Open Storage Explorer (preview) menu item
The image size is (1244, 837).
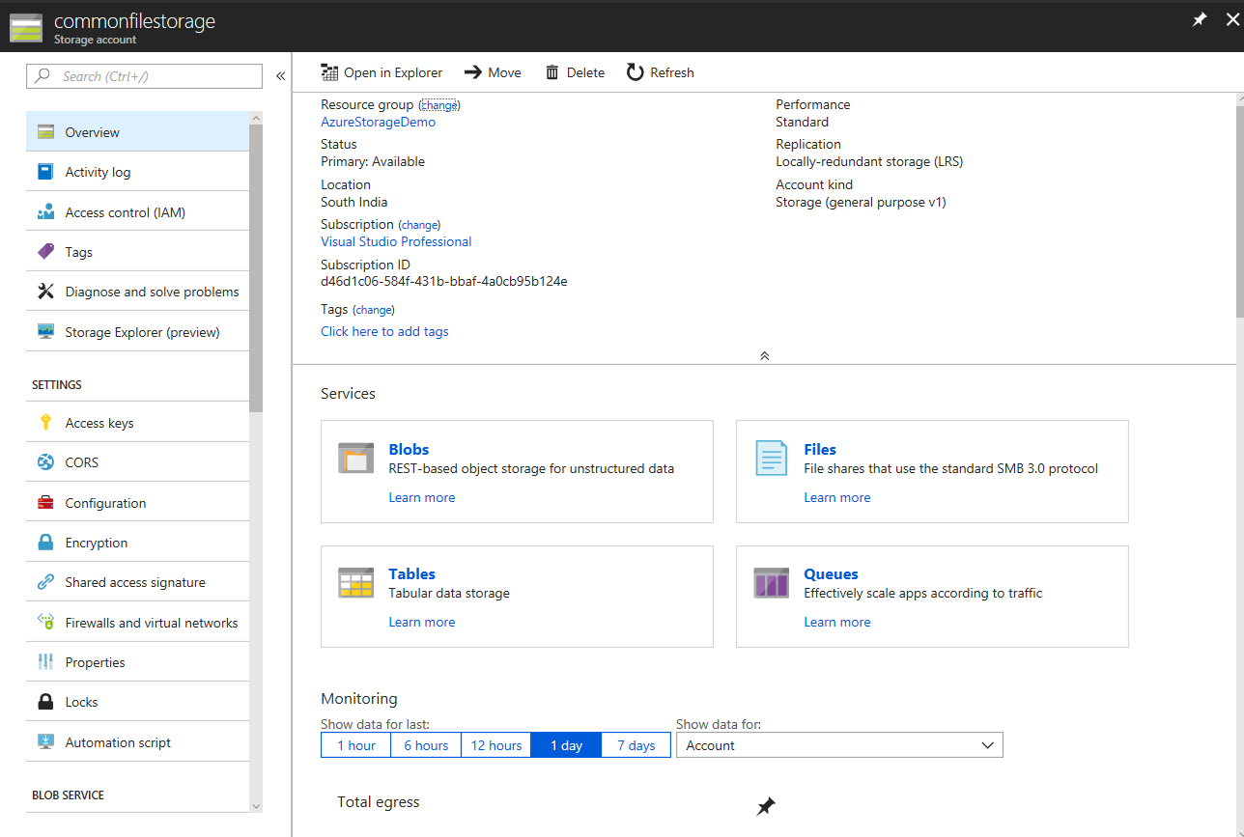pyautogui.click(x=137, y=332)
